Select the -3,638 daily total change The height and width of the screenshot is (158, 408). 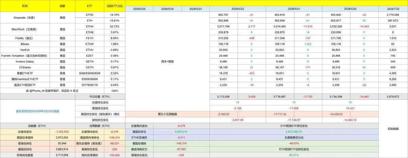(x=252, y=97)
